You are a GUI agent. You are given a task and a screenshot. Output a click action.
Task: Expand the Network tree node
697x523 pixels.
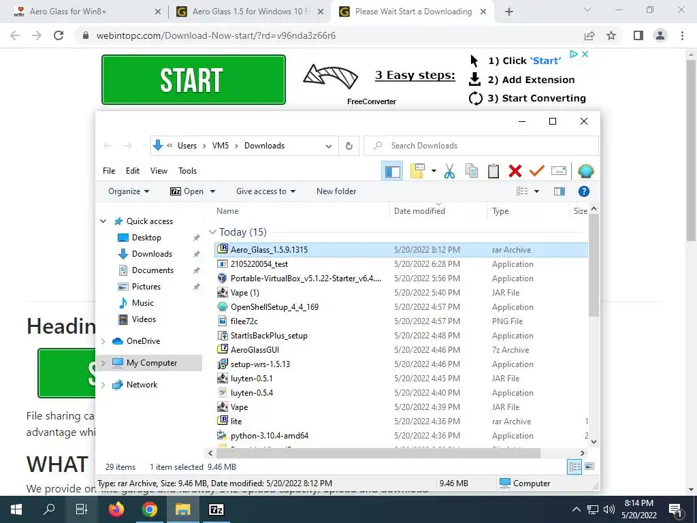103,385
